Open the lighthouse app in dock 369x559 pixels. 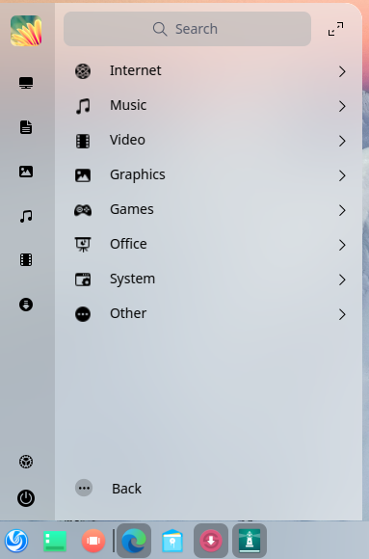[x=250, y=541]
